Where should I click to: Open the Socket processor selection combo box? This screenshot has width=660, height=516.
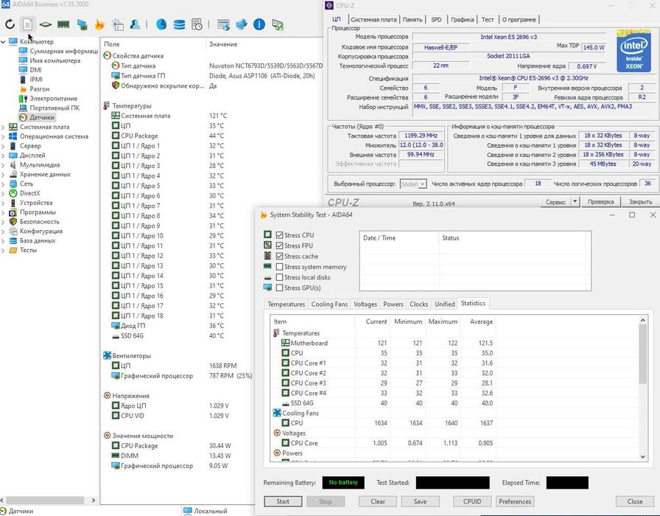point(413,184)
